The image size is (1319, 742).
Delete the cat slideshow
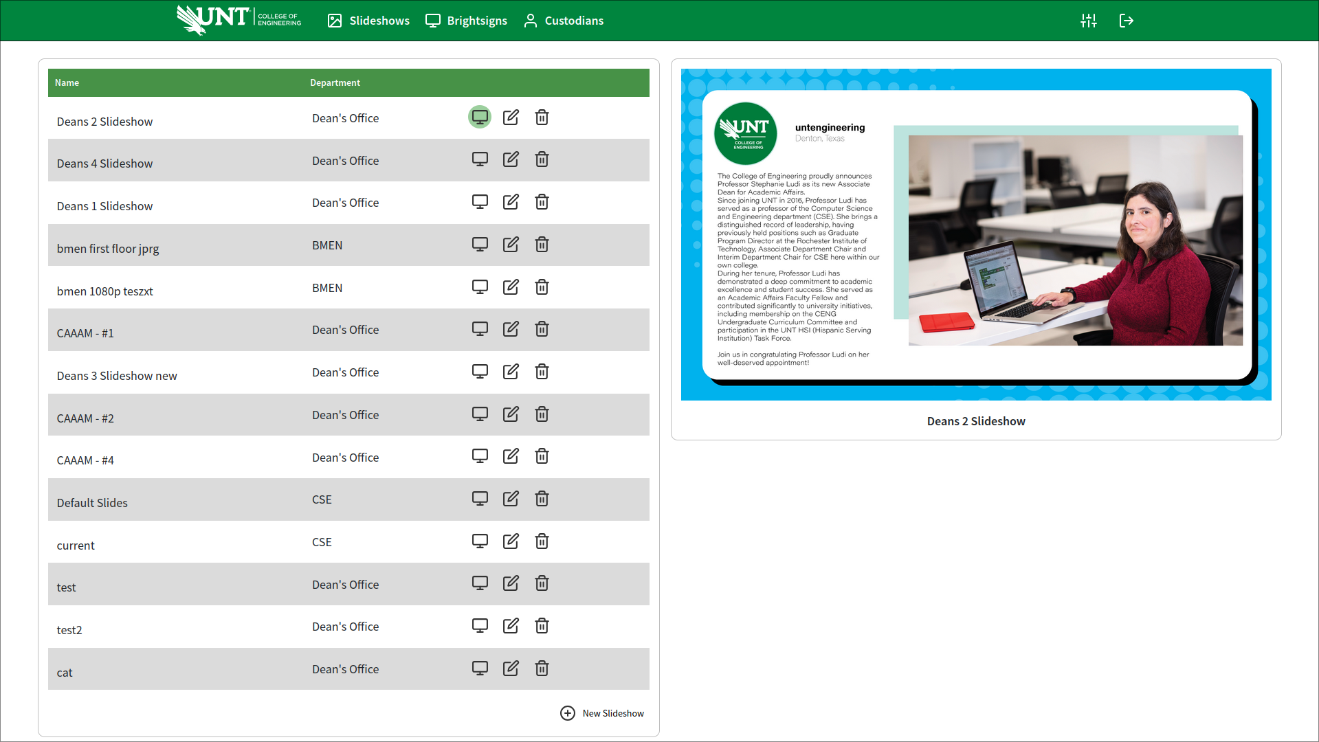[542, 668]
